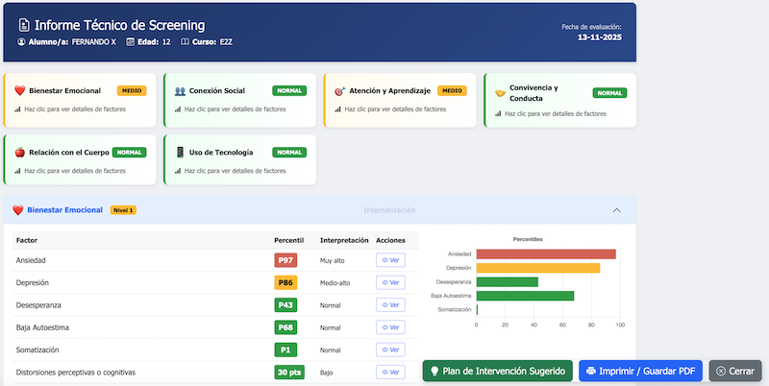The height and width of the screenshot is (386, 769).
Task: Click Imprimir / Guardar PDF button
Action: pos(640,371)
